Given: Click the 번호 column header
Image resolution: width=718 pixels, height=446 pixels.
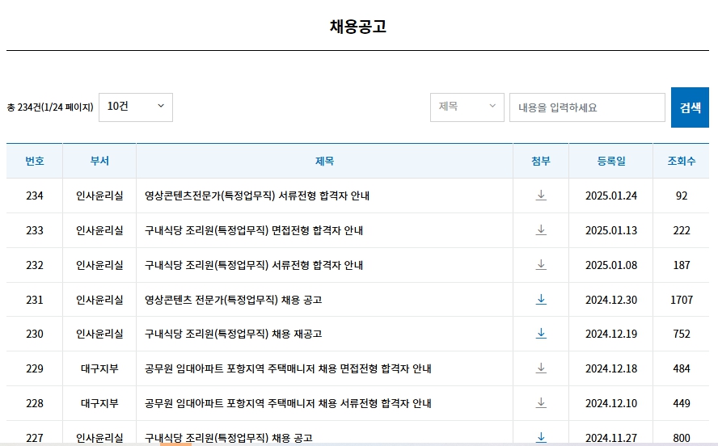Looking at the screenshot, I should click(x=34, y=161).
